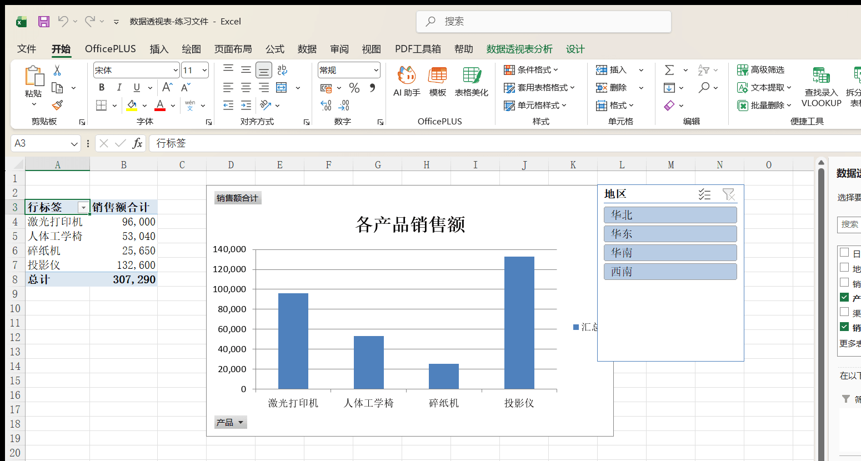
Task: Open the 数据透视表分析 tab
Action: click(x=519, y=49)
